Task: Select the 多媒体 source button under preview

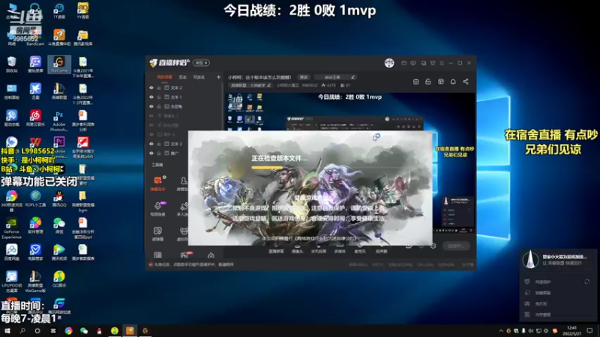Action: point(340,249)
